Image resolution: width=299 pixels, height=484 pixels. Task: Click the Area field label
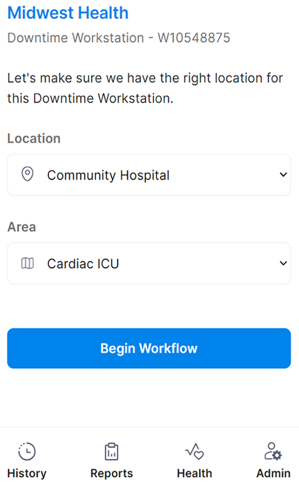(x=22, y=227)
